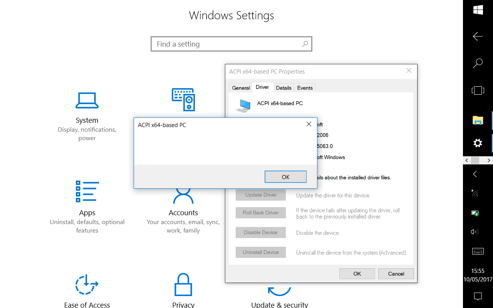Screen dimensions: 493x308
Task: Click the Windows Start button
Action: [478, 10]
